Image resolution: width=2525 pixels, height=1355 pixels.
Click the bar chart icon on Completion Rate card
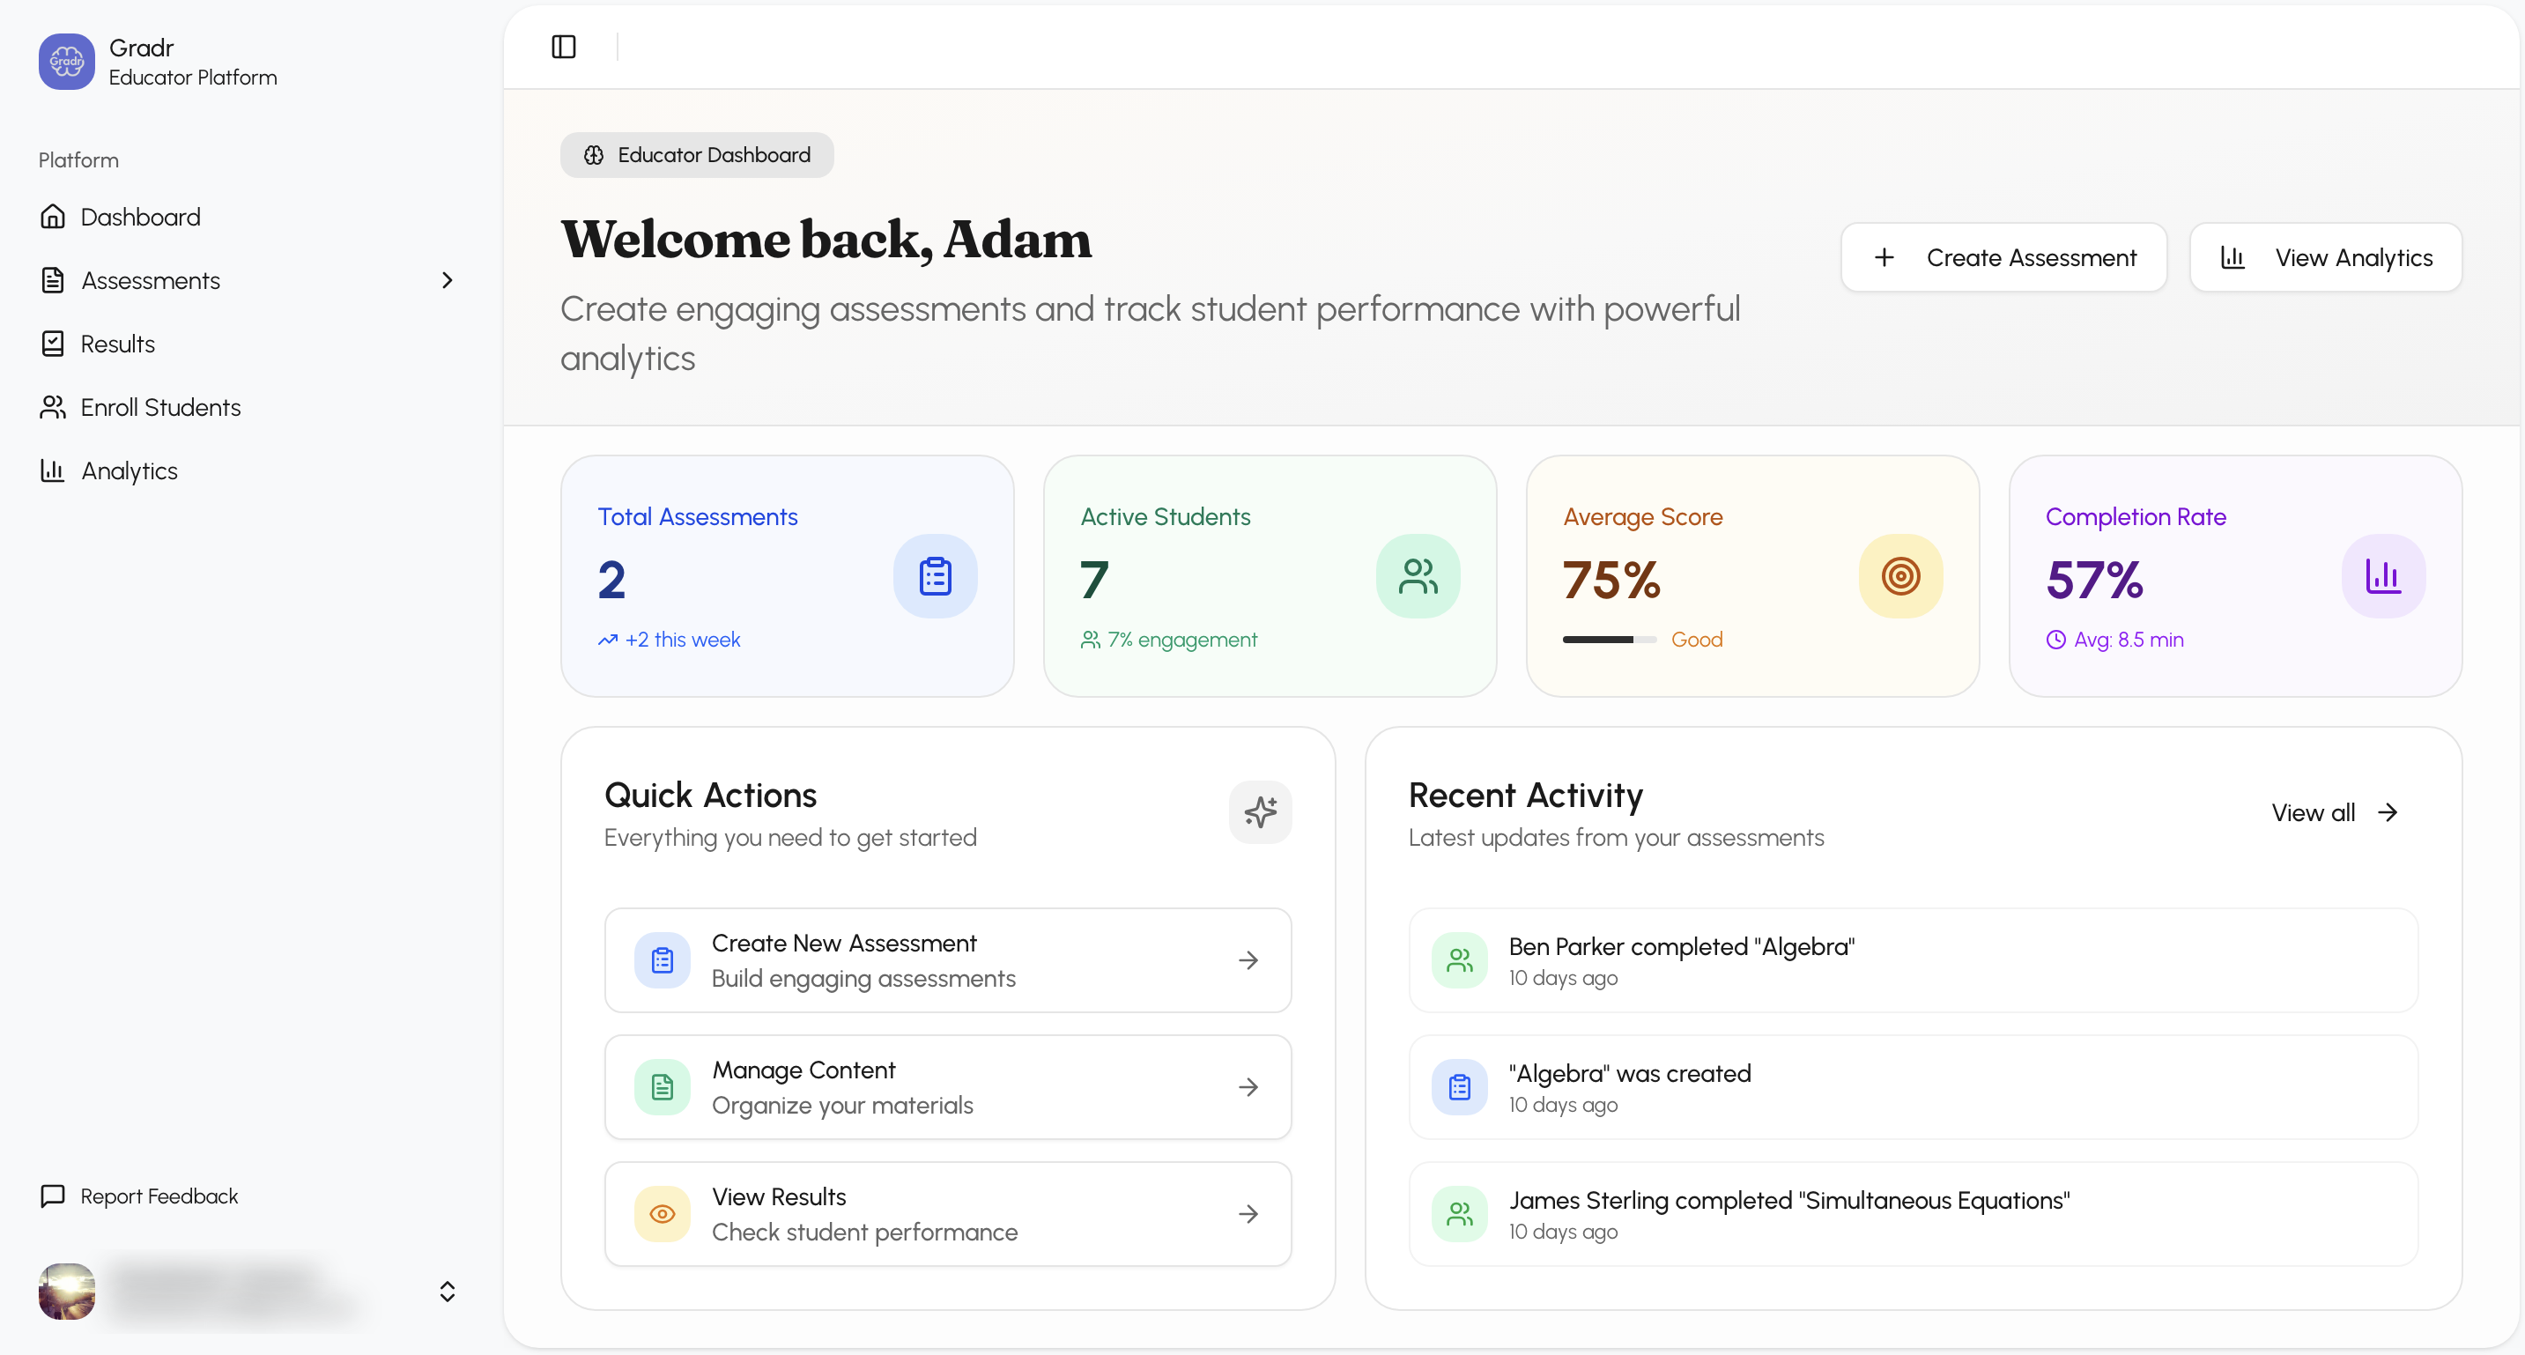pos(2383,575)
